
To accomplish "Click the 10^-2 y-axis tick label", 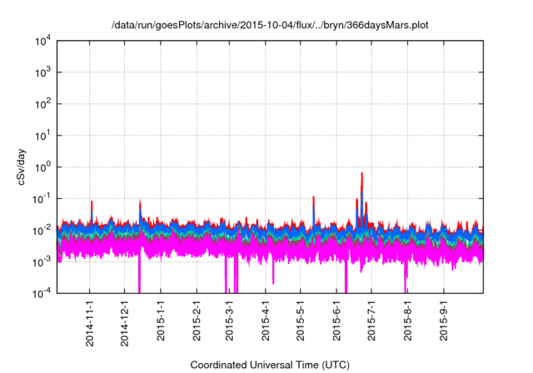I will 41,231.
